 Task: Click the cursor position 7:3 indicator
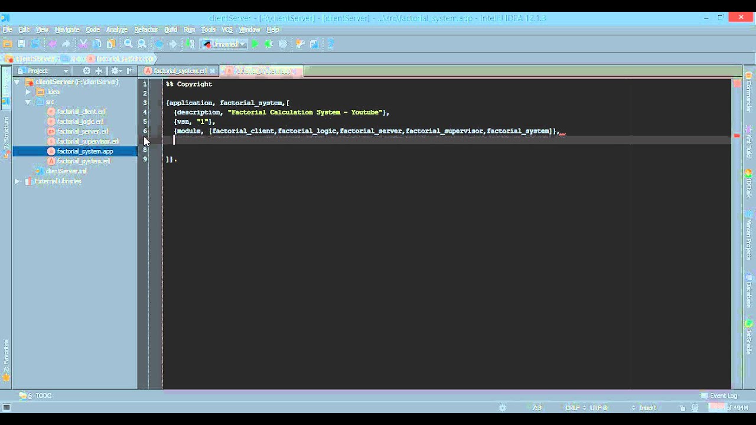tap(536, 408)
